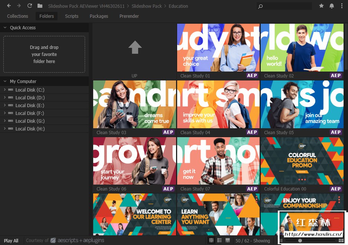348x245 pixels.
Task: Open the three-dot options menu
Action: [342, 6]
